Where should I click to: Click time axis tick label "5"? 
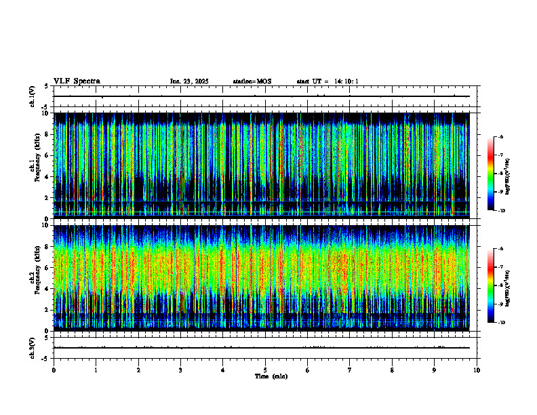click(x=265, y=370)
